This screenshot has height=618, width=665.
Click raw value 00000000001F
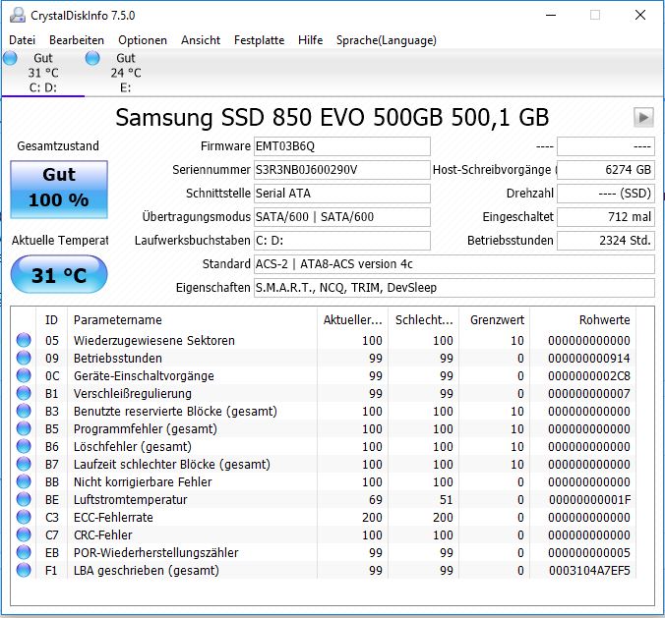pyautogui.click(x=589, y=500)
